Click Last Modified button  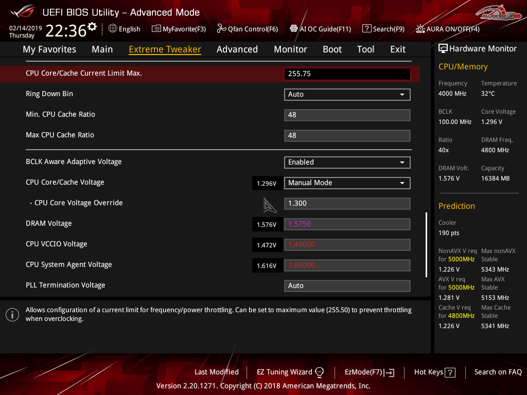[216, 372]
